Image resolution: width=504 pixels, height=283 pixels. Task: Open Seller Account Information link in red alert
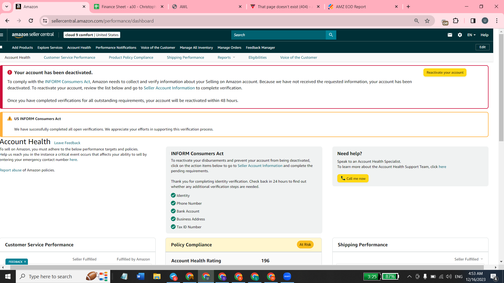(169, 88)
